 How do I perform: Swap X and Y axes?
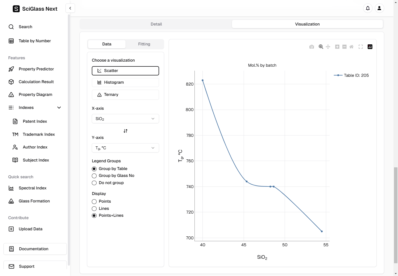(x=126, y=131)
